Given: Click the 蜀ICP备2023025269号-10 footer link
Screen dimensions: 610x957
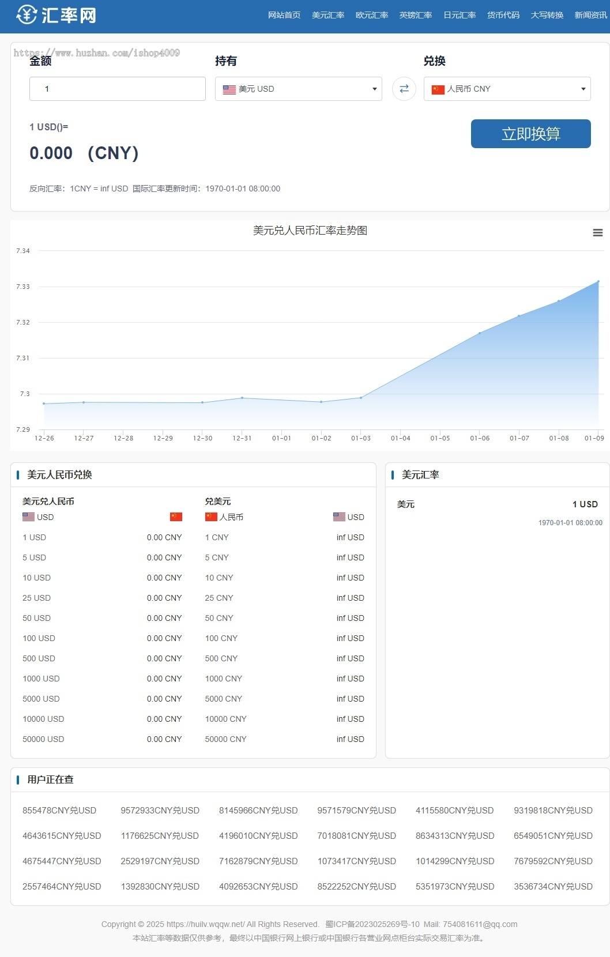Looking at the screenshot, I should [x=372, y=924].
